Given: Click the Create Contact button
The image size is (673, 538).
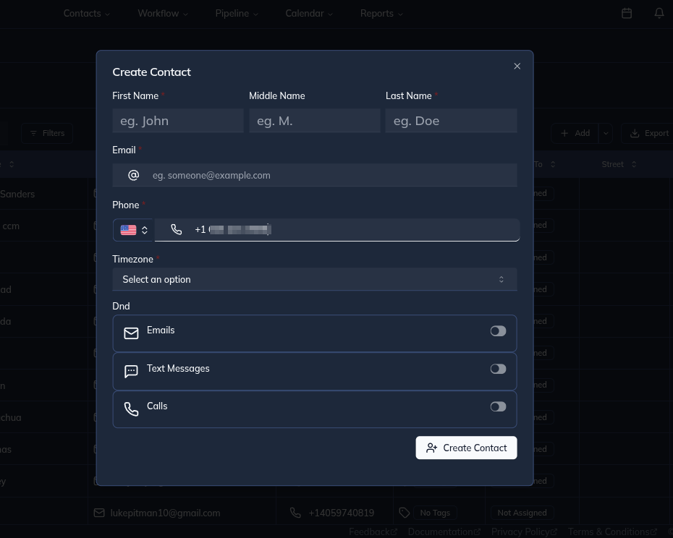Looking at the screenshot, I should tap(466, 448).
